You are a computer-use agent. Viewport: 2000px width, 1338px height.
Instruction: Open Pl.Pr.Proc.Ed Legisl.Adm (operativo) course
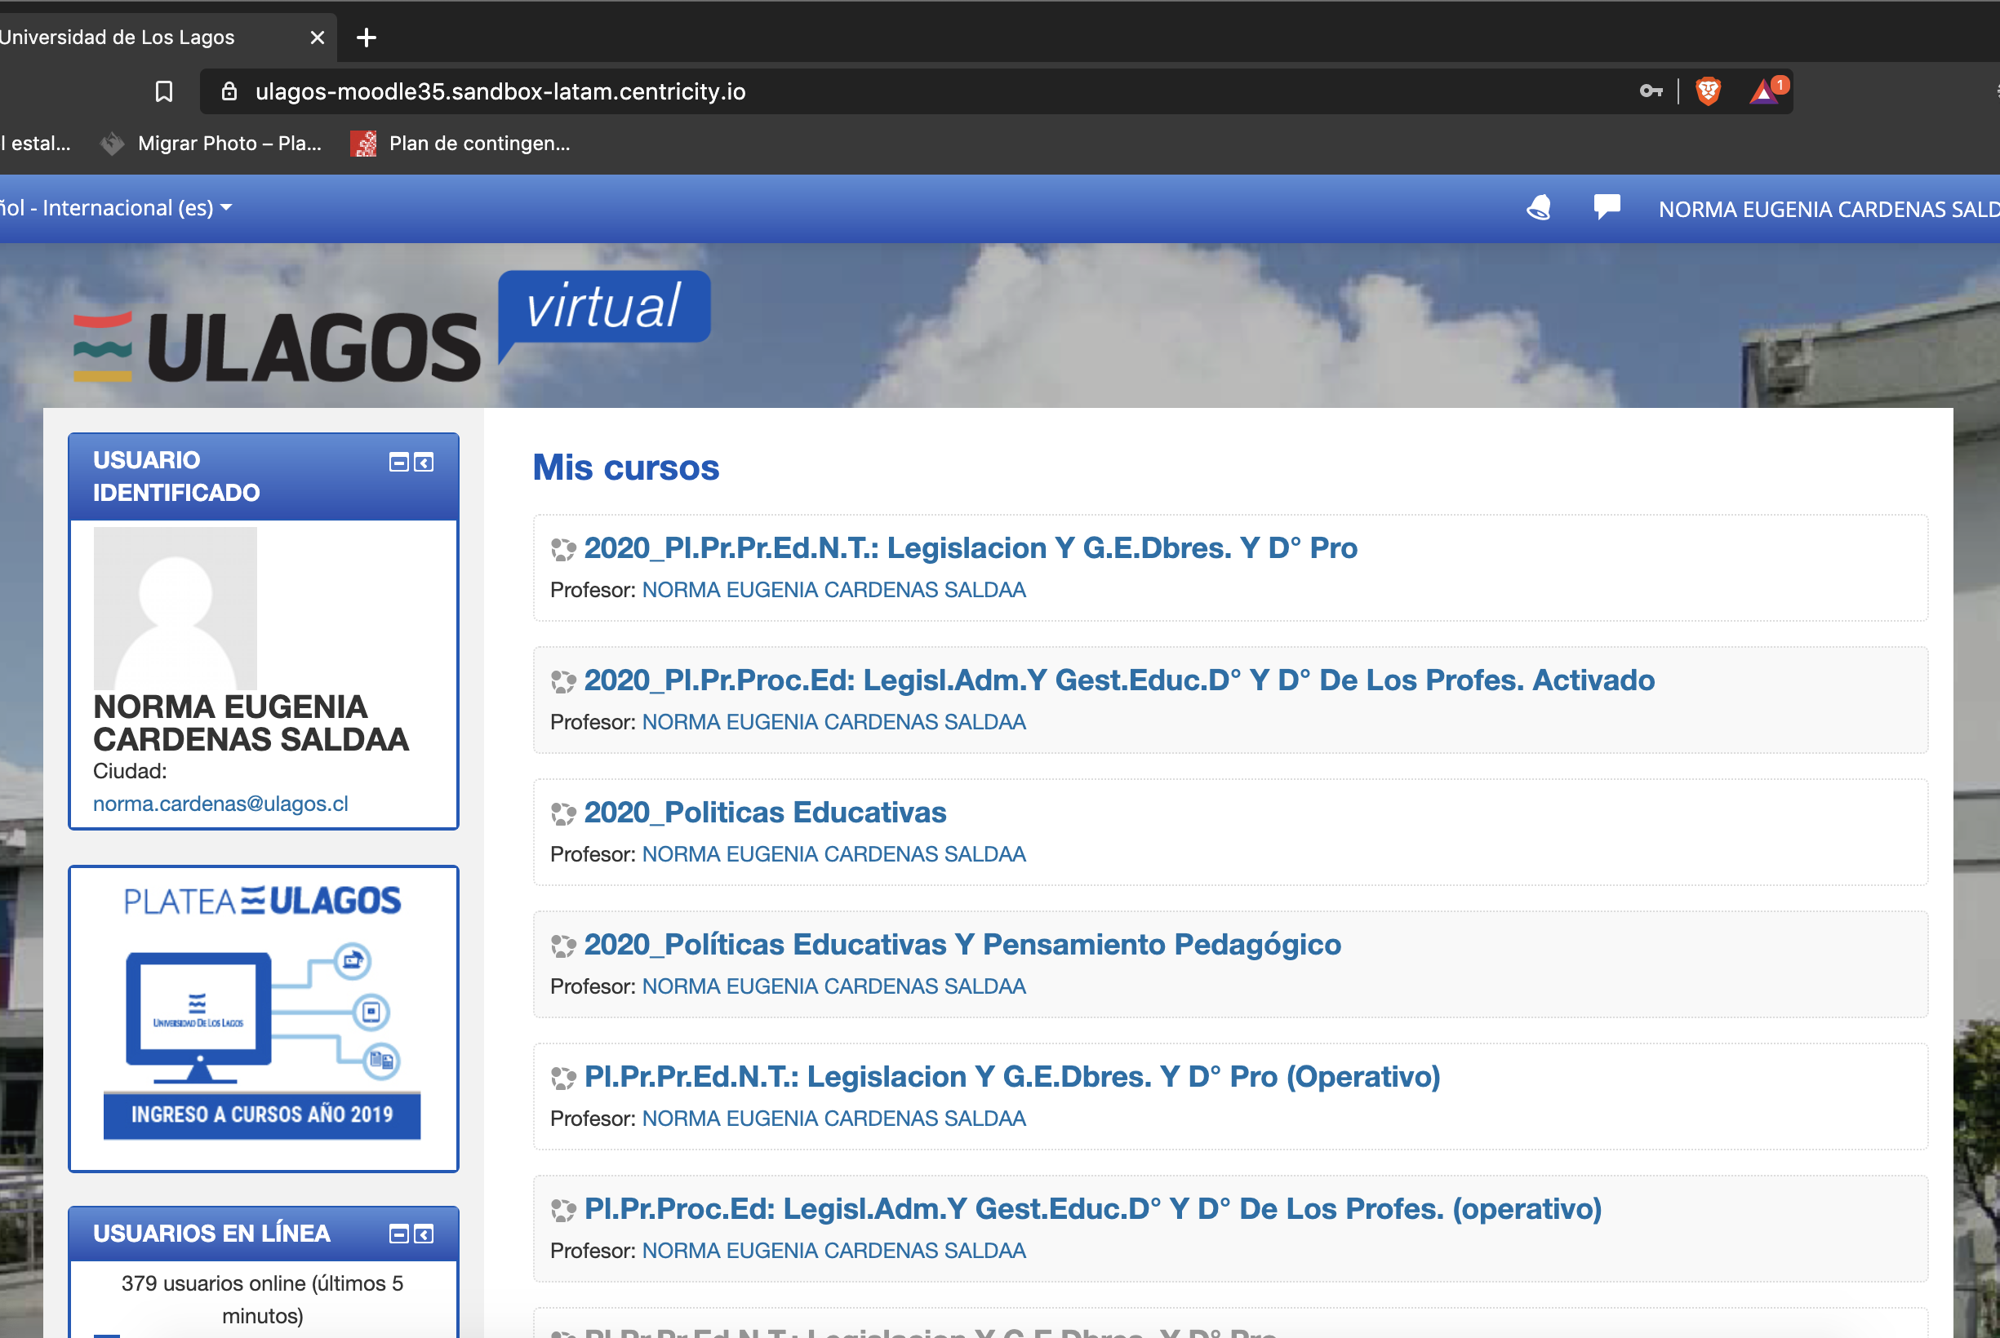(x=1092, y=1209)
